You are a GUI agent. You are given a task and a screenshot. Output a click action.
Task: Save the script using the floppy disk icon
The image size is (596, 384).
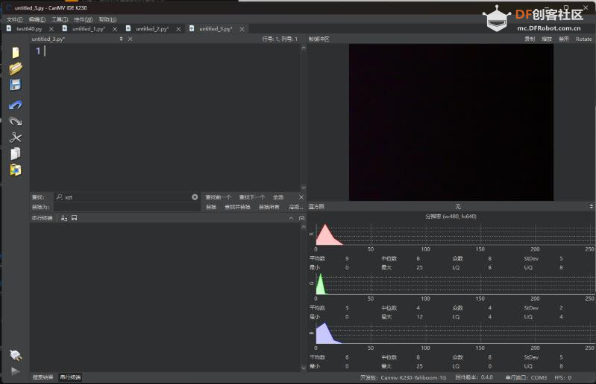(16, 85)
